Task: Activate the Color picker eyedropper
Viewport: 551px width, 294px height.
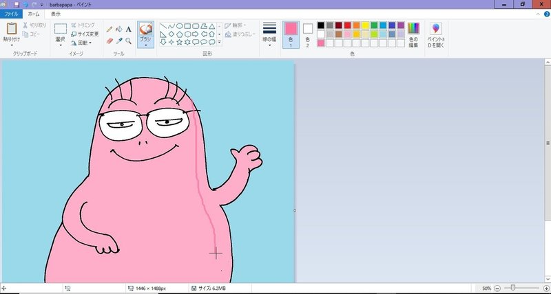Action: pos(119,41)
